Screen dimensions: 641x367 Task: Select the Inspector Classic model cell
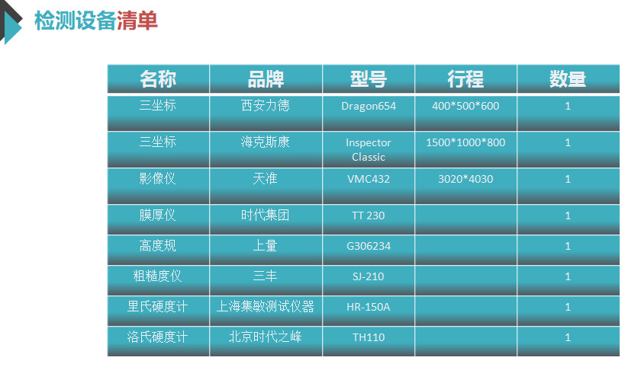click(x=369, y=149)
